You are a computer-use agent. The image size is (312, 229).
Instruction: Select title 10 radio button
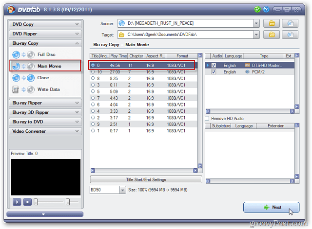[x=93, y=71]
